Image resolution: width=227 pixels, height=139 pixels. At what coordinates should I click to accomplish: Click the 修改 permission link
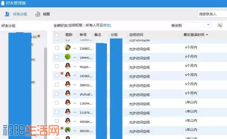pos(106,25)
